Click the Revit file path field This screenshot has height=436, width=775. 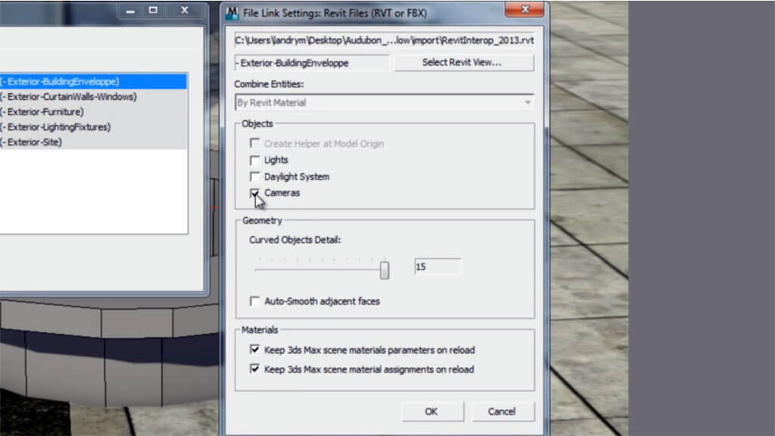pyautogui.click(x=384, y=41)
